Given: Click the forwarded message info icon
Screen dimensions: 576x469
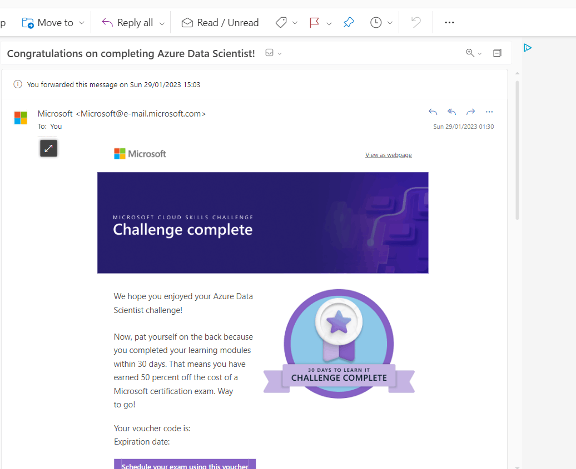Looking at the screenshot, I should click(x=18, y=84).
